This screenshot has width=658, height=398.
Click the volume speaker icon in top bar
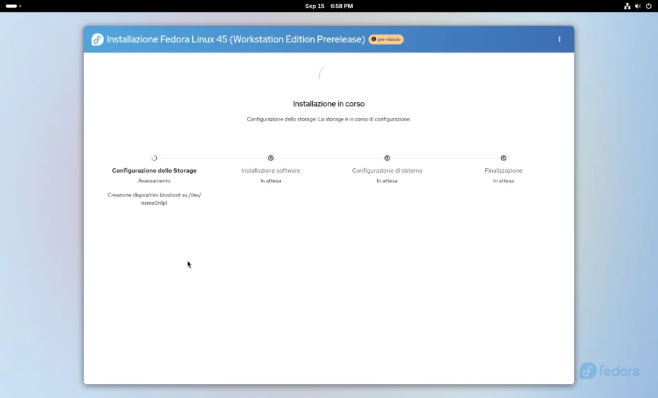[x=638, y=6]
